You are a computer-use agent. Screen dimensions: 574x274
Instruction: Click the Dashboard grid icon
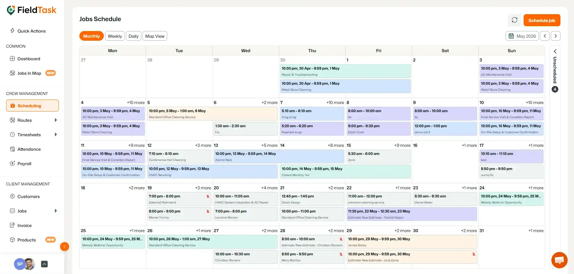coord(12,58)
